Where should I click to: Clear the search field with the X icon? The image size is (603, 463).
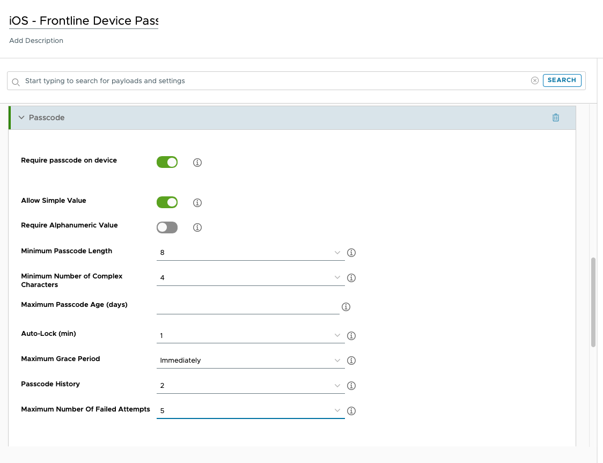coord(535,80)
